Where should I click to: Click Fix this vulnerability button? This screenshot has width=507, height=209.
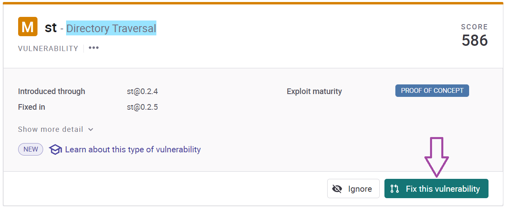click(436, 189)
